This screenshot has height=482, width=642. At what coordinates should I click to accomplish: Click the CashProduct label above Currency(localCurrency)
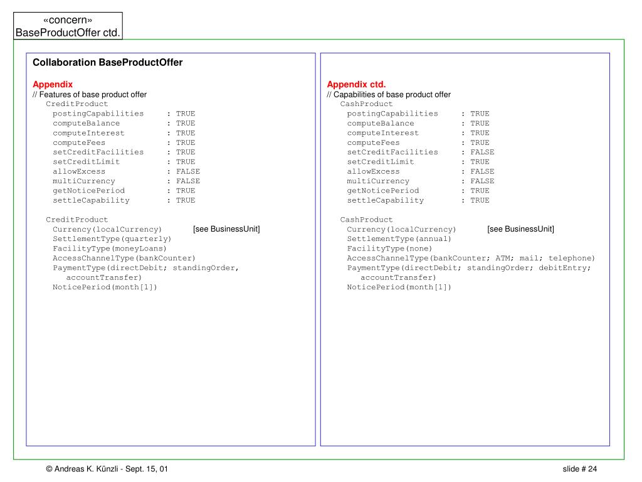(x=366, y=220)
